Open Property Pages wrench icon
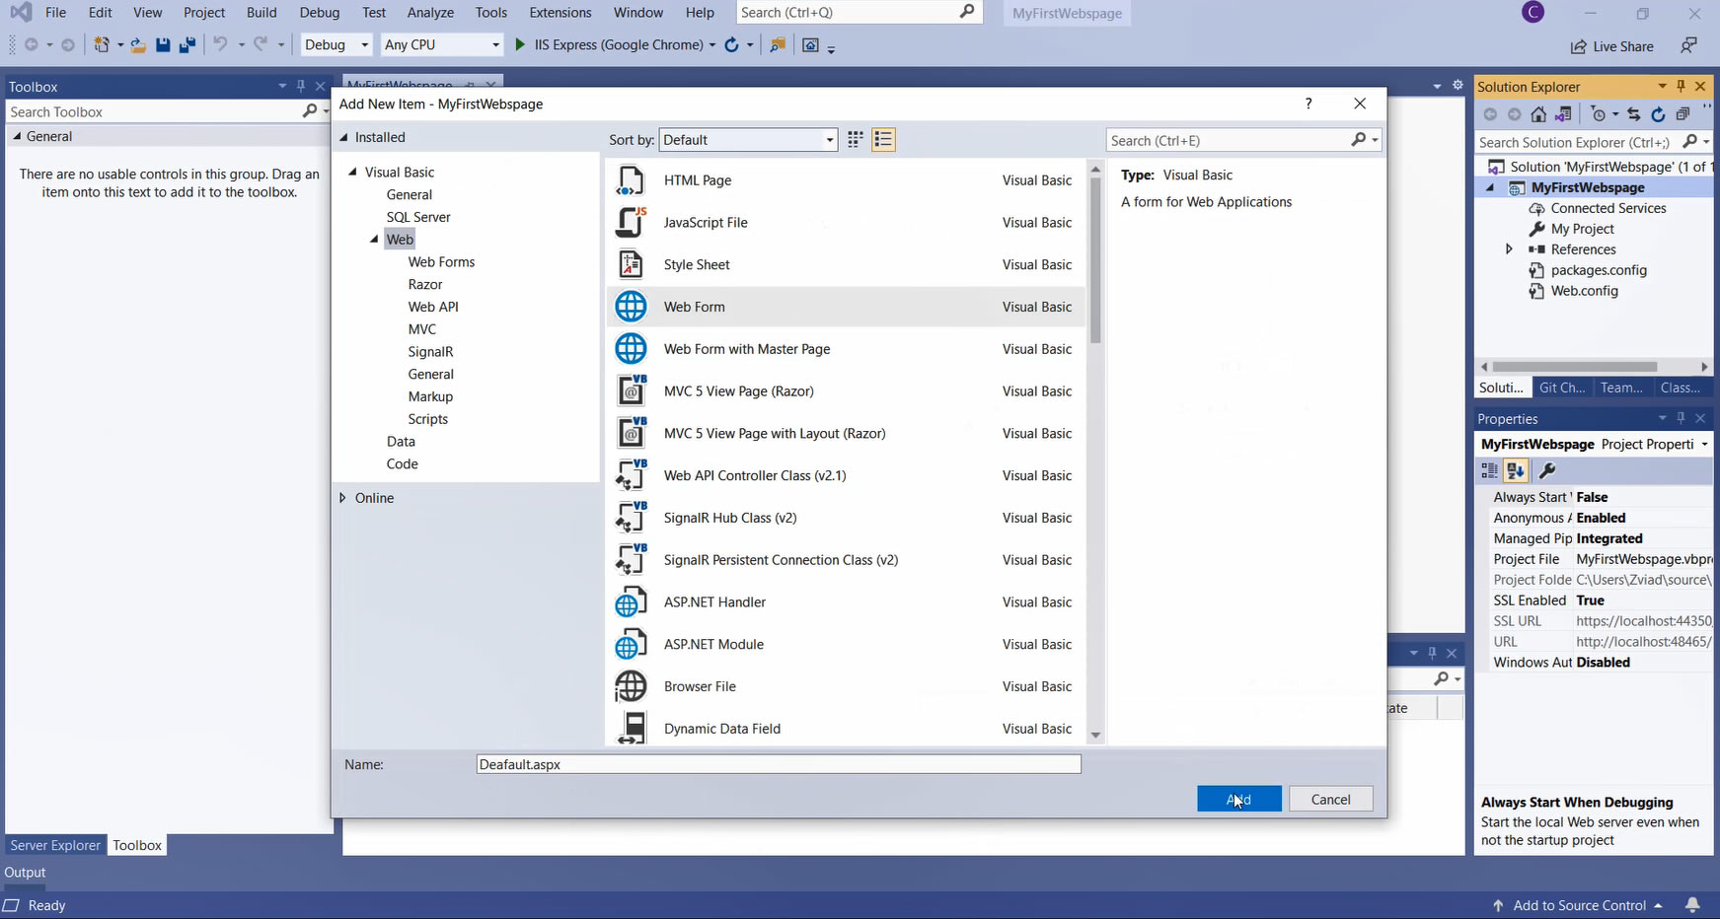1720x919 pixels. click(1547, 471)
